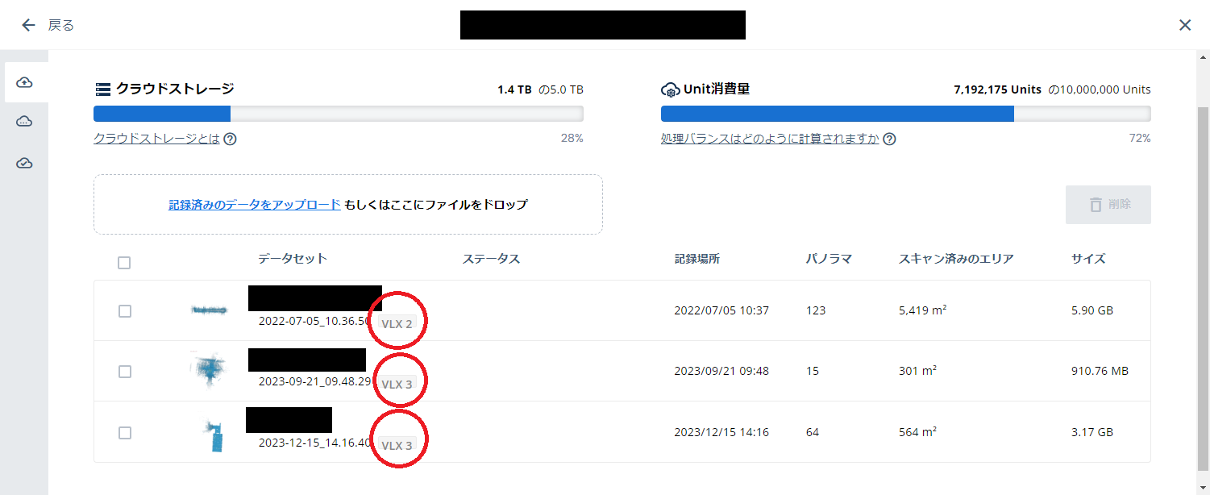The width and height of the screenshot is (1210, 495).
Task: Open the cloud completed checkmark sidebar icon
Action: [x=24, y=163]
